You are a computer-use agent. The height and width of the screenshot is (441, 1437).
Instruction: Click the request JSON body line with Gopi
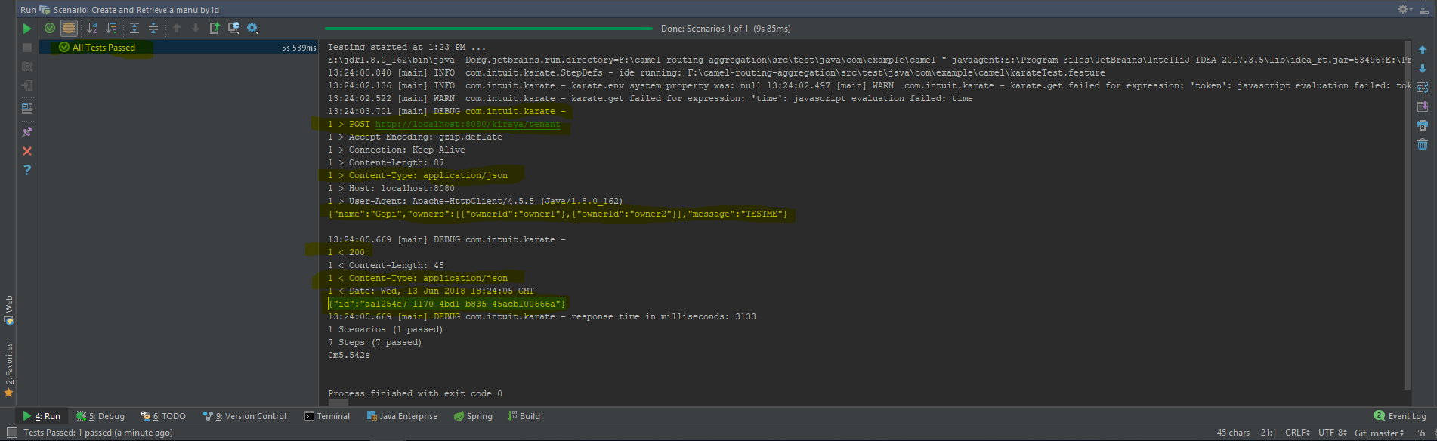558,214
